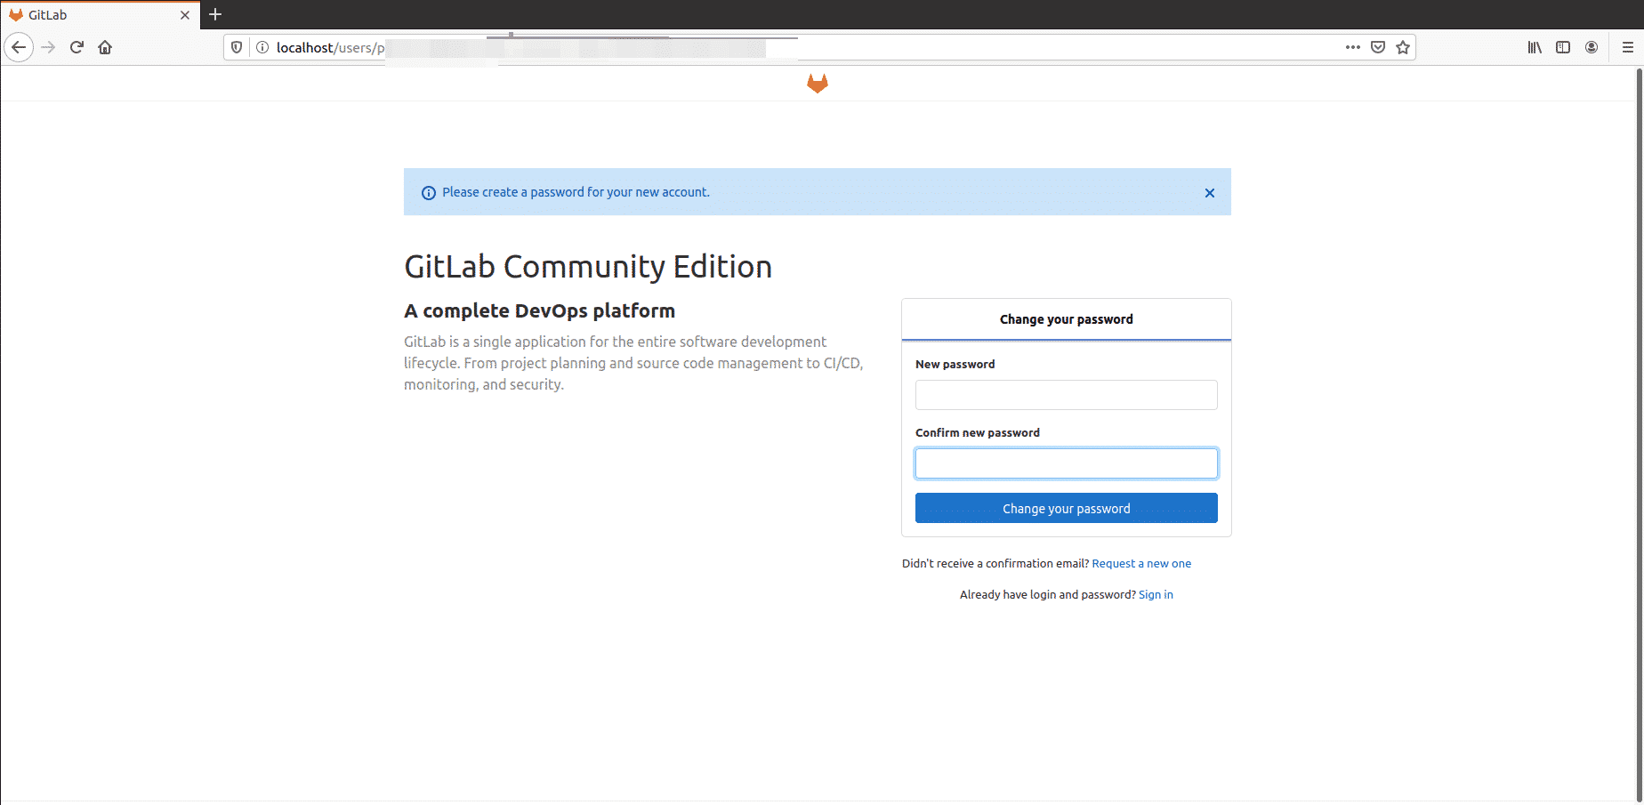Select the GitLab browser tab
This screenshot has width=1644, height=805.
tap(89, 15)
